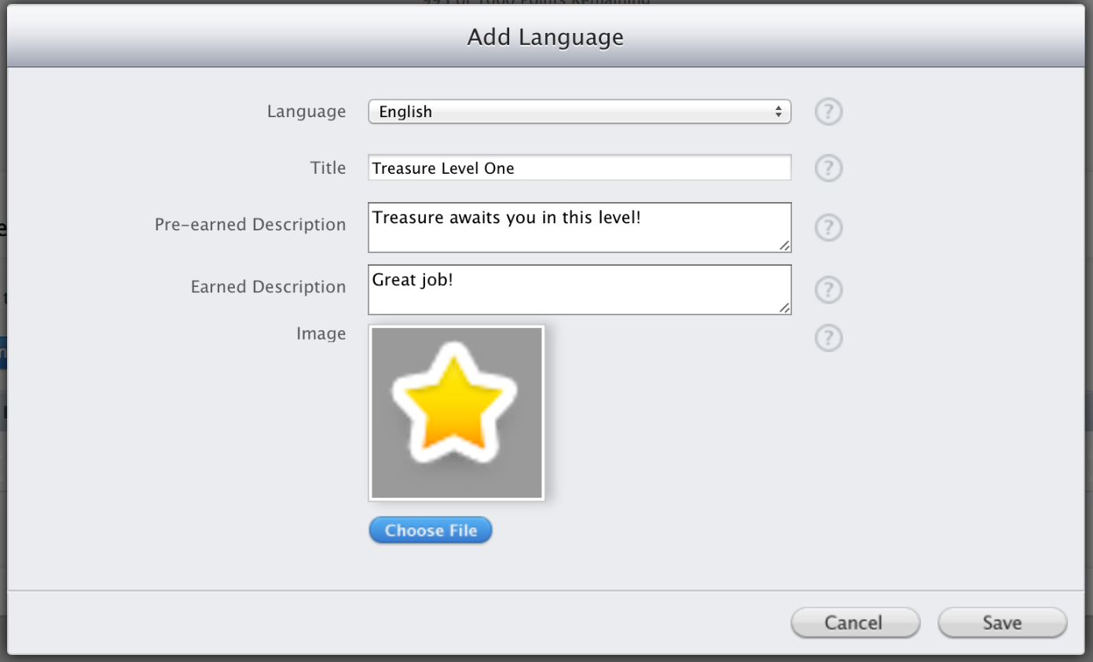
Task: Save the new language settings
Action: click(x=1002, y=623)
